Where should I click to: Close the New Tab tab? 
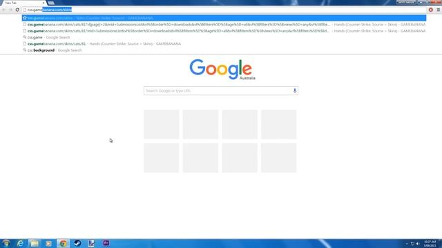(44, 3)
